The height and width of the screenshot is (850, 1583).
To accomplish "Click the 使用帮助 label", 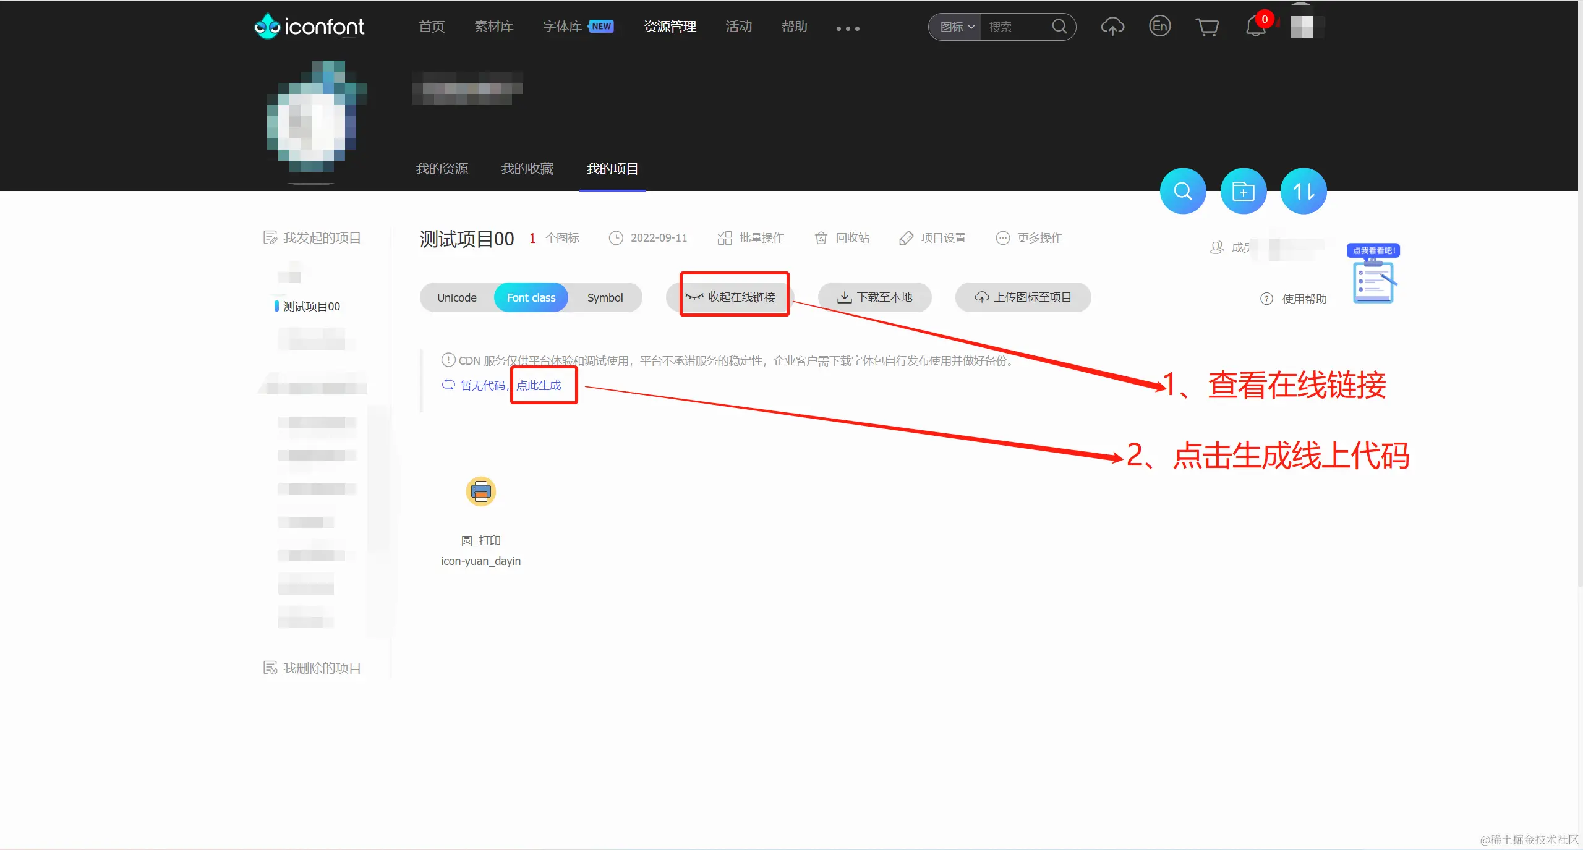I will 1304,299.
